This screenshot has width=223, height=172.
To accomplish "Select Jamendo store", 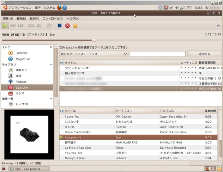I will [x=22, y=53].
